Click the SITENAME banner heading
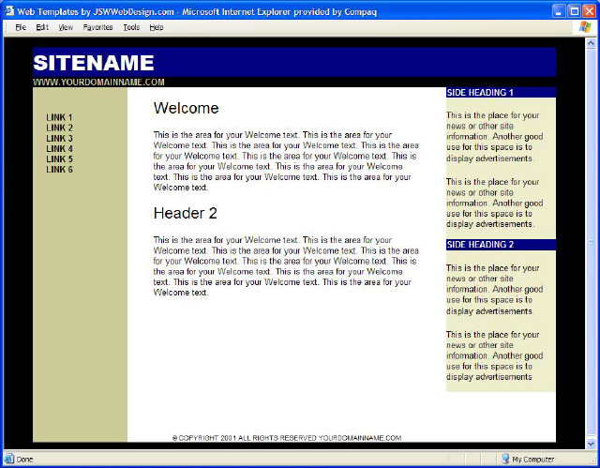 point(94,63)
